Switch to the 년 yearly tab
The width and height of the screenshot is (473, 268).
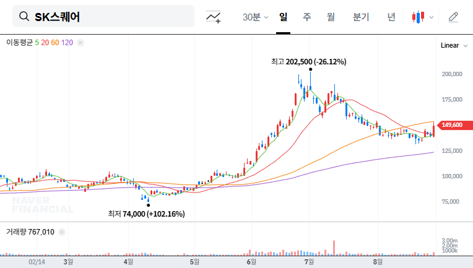click(391, 17)
